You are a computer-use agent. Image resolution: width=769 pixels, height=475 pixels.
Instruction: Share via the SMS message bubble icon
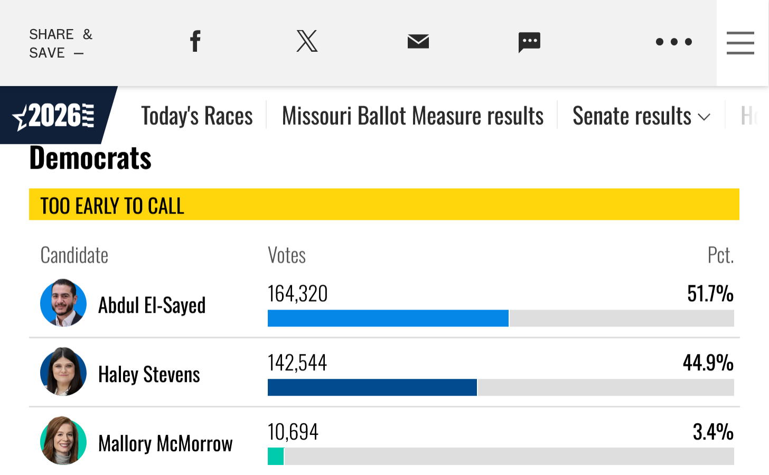tap(529, 42)
